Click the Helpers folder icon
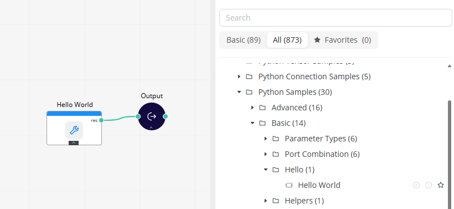 pos(276,201)
